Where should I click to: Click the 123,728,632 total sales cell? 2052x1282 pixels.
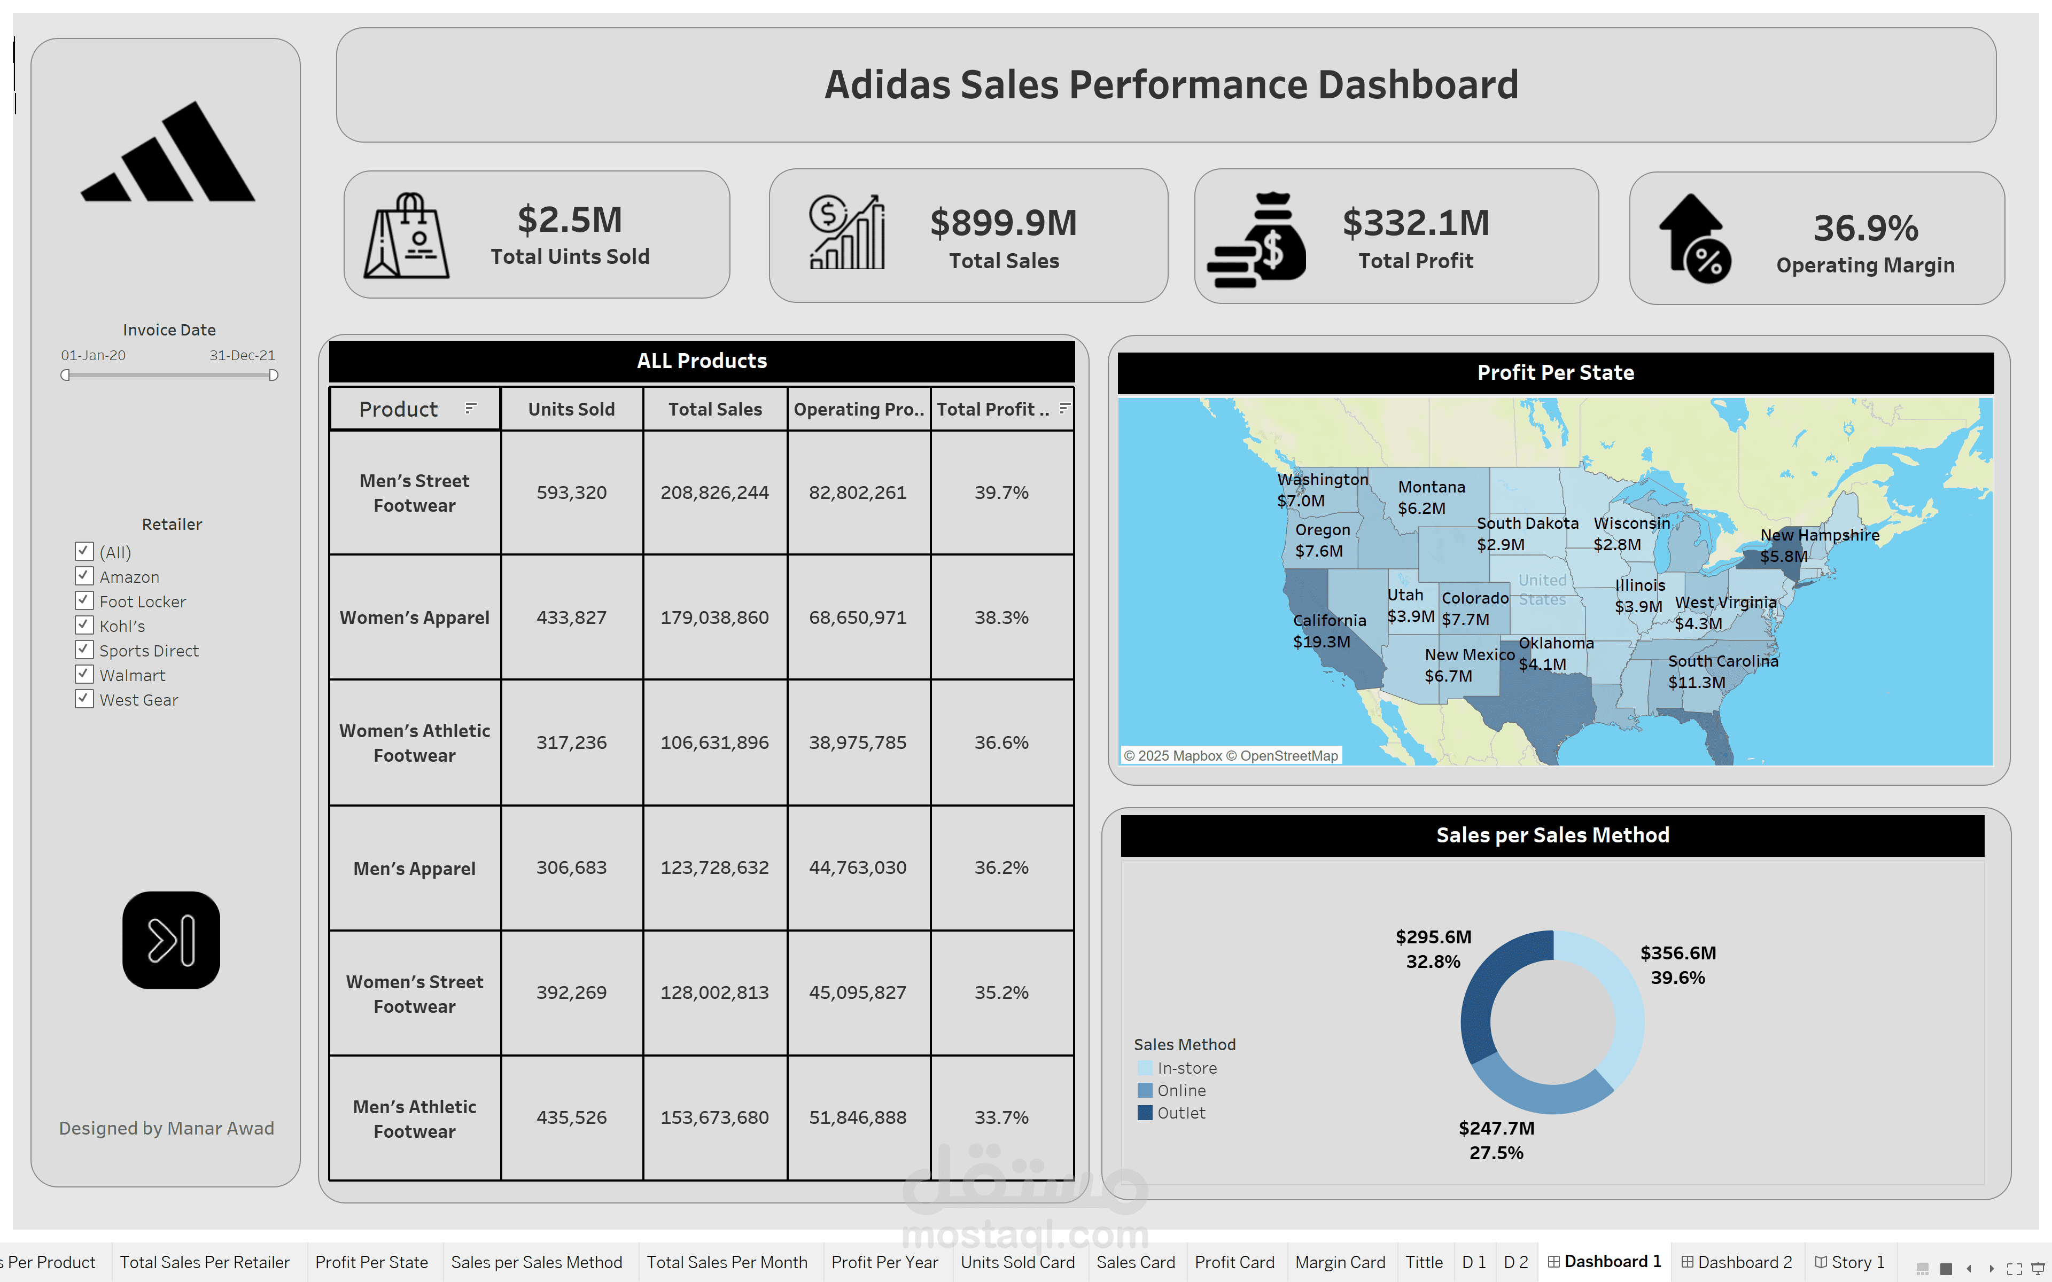[x=715, y=867]
